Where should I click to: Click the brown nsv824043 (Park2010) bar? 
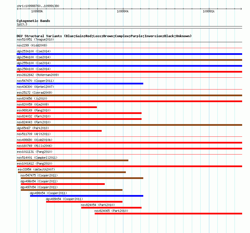coord(129,125)
